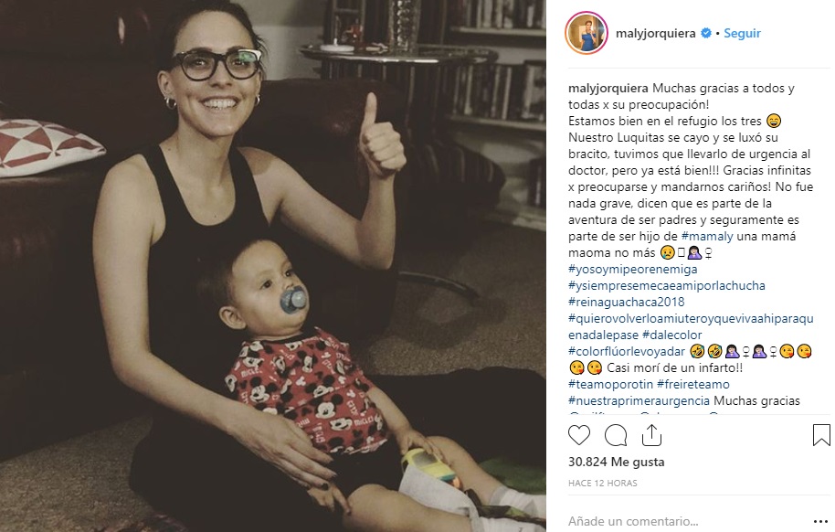Open #freireteamo hashtag

point(693,384)
